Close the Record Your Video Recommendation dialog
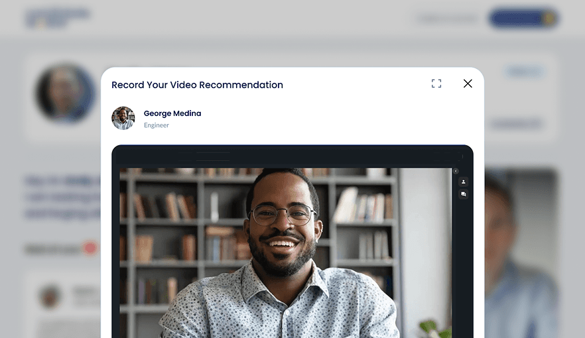Image resolution: width=585 pixels, height=338 pixels. click(468, 84)
